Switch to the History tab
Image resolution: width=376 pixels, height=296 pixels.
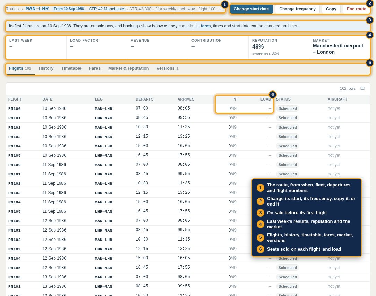click(x=46, y=68)
